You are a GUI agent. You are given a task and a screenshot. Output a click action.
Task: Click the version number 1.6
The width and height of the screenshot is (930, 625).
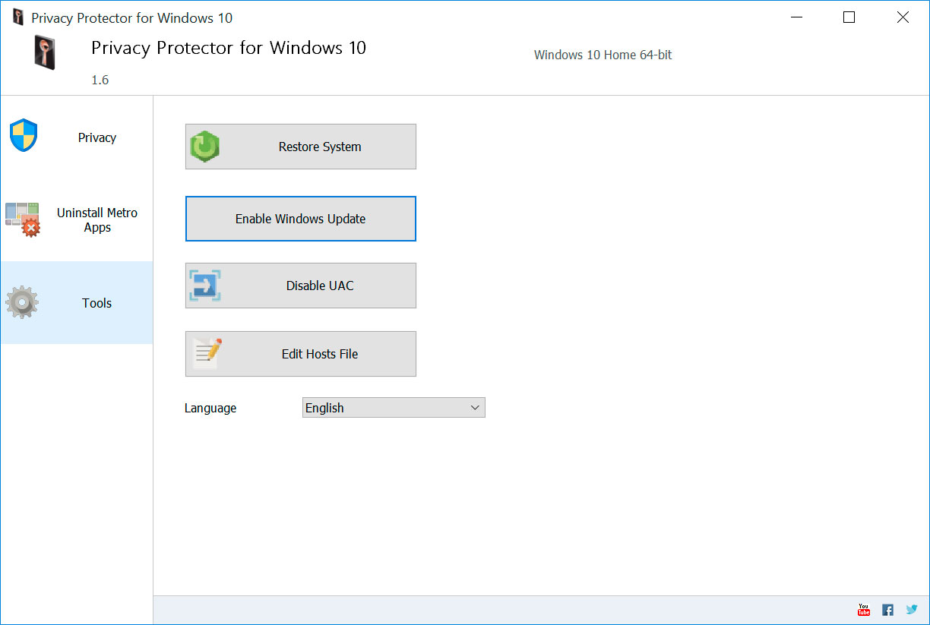pos(100,80)
